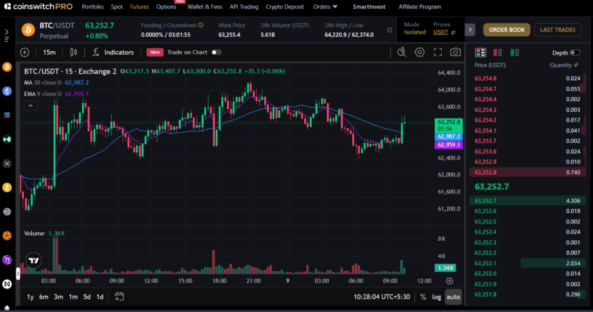
Task: Show asks-only order book view
Action: [x=497, y=52]
